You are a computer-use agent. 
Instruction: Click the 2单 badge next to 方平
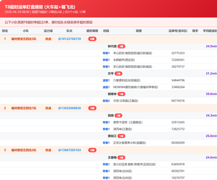[x=118, y=74]
